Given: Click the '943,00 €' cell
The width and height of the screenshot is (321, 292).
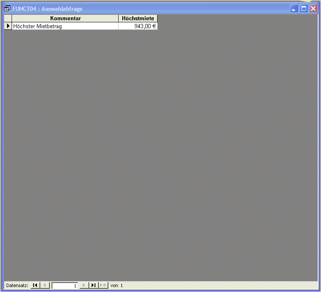Looking at the screenshot, I should point(138,26).
